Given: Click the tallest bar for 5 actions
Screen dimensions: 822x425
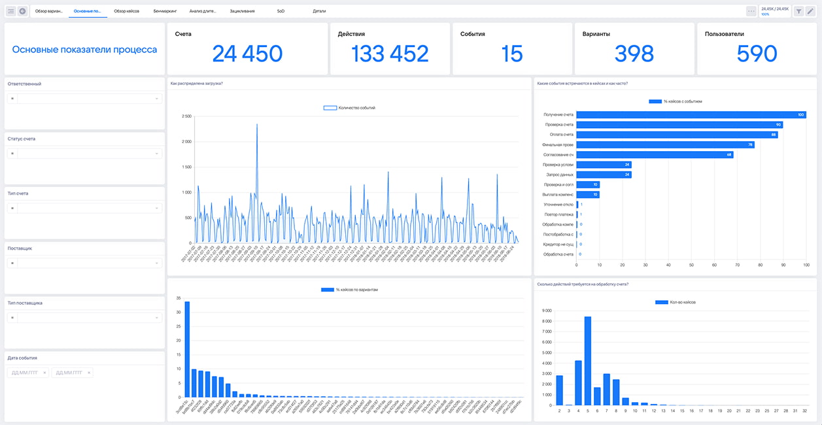Looking at the screenshot, I should tap(588, 361).
